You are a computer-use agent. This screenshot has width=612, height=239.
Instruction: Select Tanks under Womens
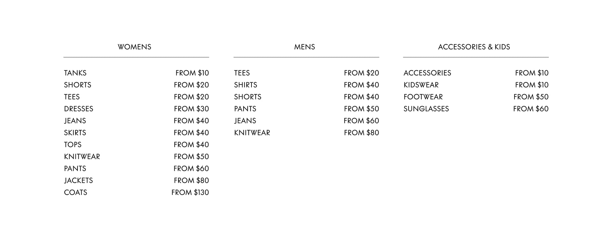tap(136, 73)
